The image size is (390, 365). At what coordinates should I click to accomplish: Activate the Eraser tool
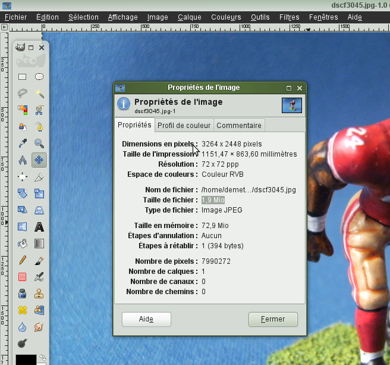coord(23,277)
